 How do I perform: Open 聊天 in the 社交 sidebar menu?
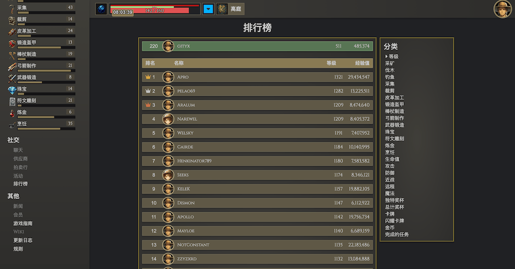(18, 150)
